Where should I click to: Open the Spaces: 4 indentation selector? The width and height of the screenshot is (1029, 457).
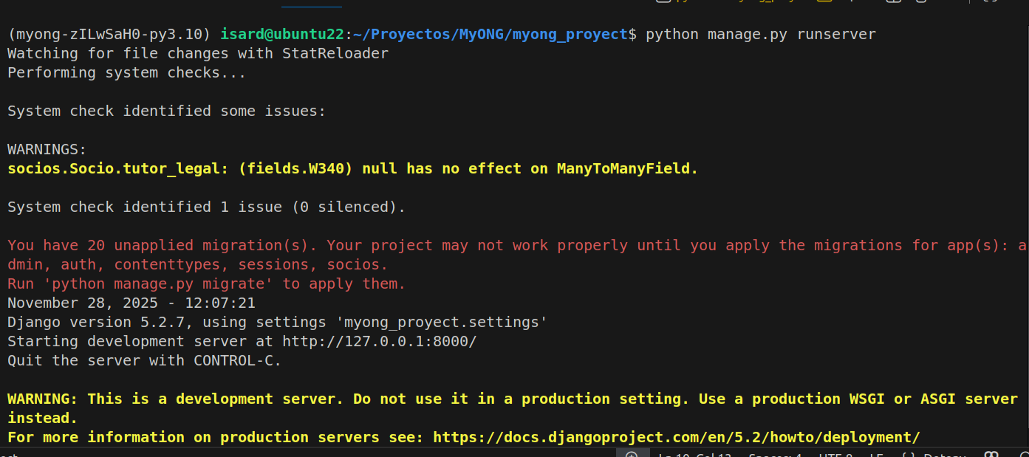tap(775, 454)
